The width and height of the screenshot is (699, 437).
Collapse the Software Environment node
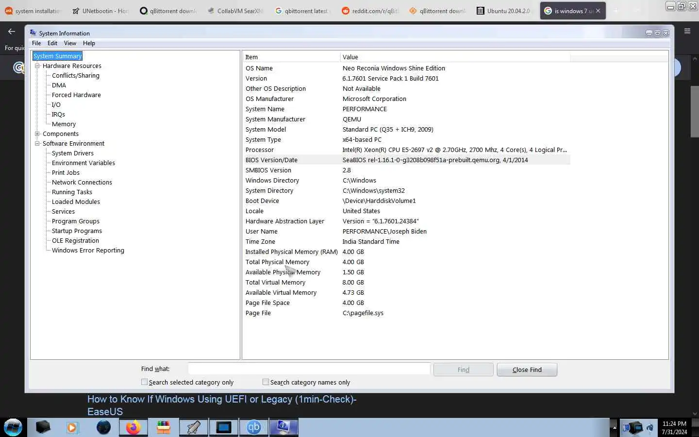pyautogui.click(x=37, y=144)
